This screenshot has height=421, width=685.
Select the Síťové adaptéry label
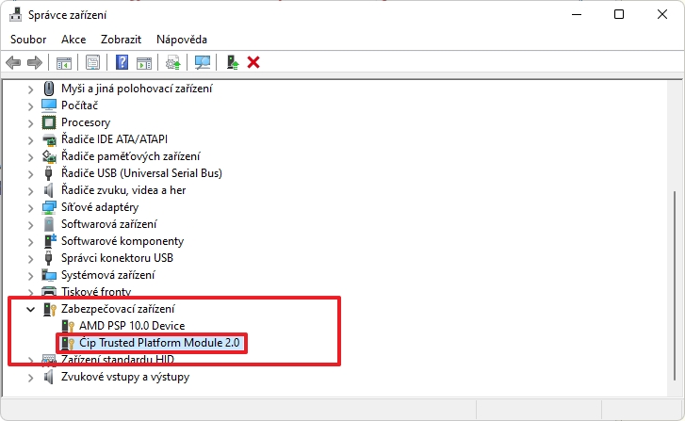point(100,207)
